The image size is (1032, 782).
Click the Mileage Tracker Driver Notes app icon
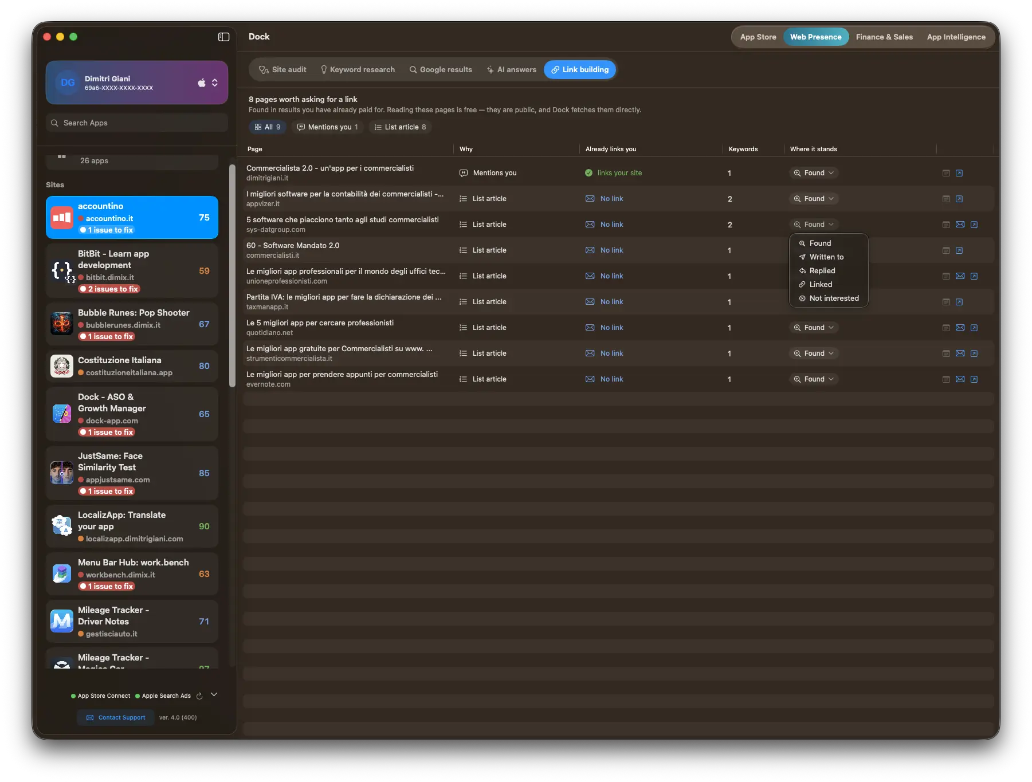[62, 622]
